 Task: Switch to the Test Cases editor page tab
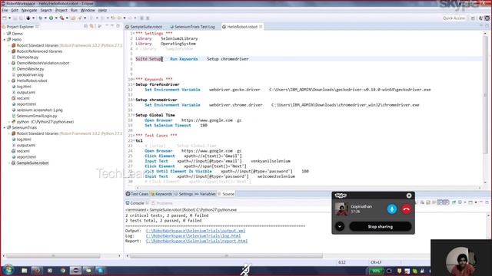coord(137,194)
